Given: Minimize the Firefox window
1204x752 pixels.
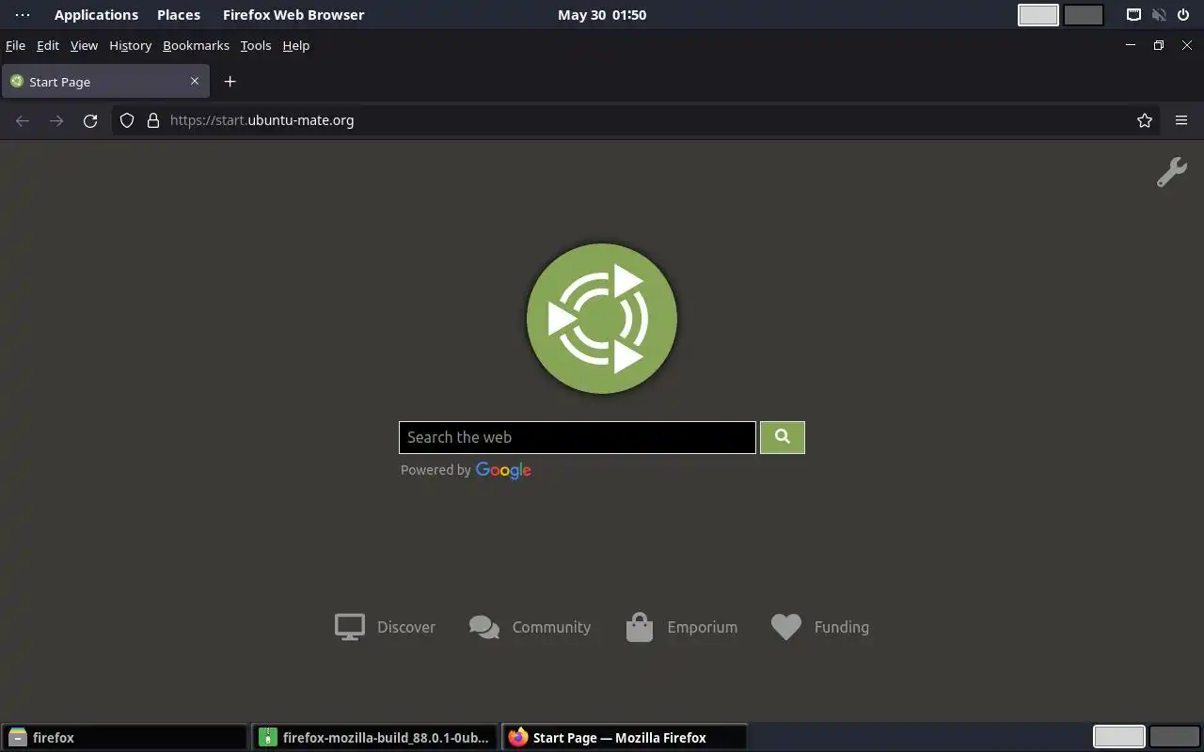Looking at the screenshot, I should point(1131,45).
